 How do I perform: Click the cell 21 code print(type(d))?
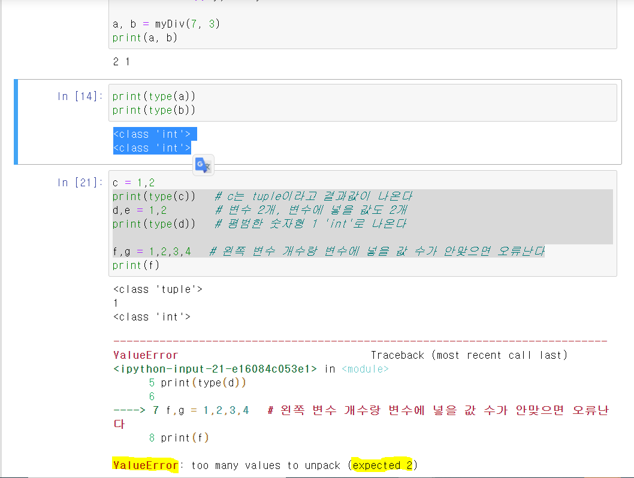point(154,224)
